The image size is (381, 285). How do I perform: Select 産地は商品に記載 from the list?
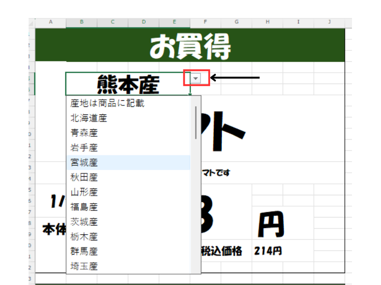107,103
